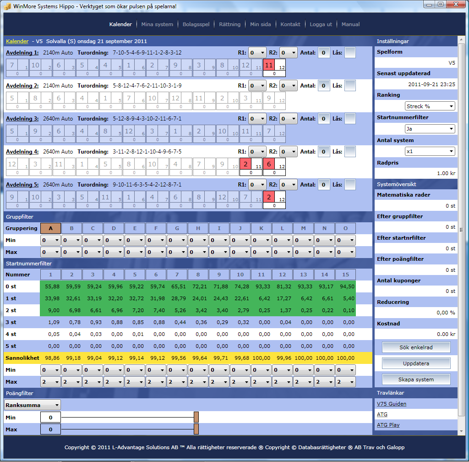Select horse 10 ranked second in Avdelning 1

[x=41, y=68]
